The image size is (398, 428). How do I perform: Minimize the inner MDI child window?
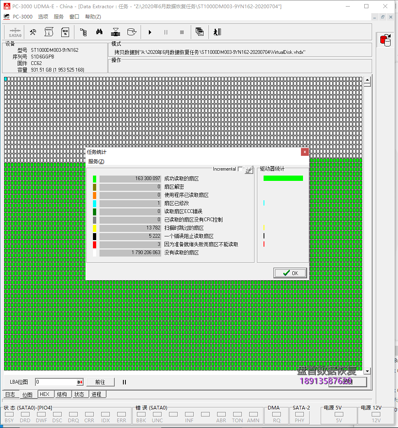pyautogui.click(x=375, y=17)
